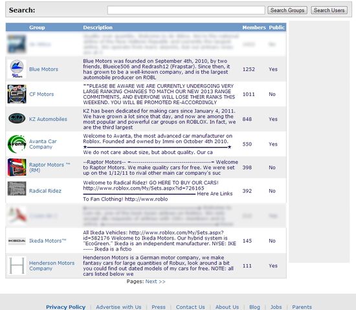
Task: Visit the Blog footer link
Action: click(254, 307)
